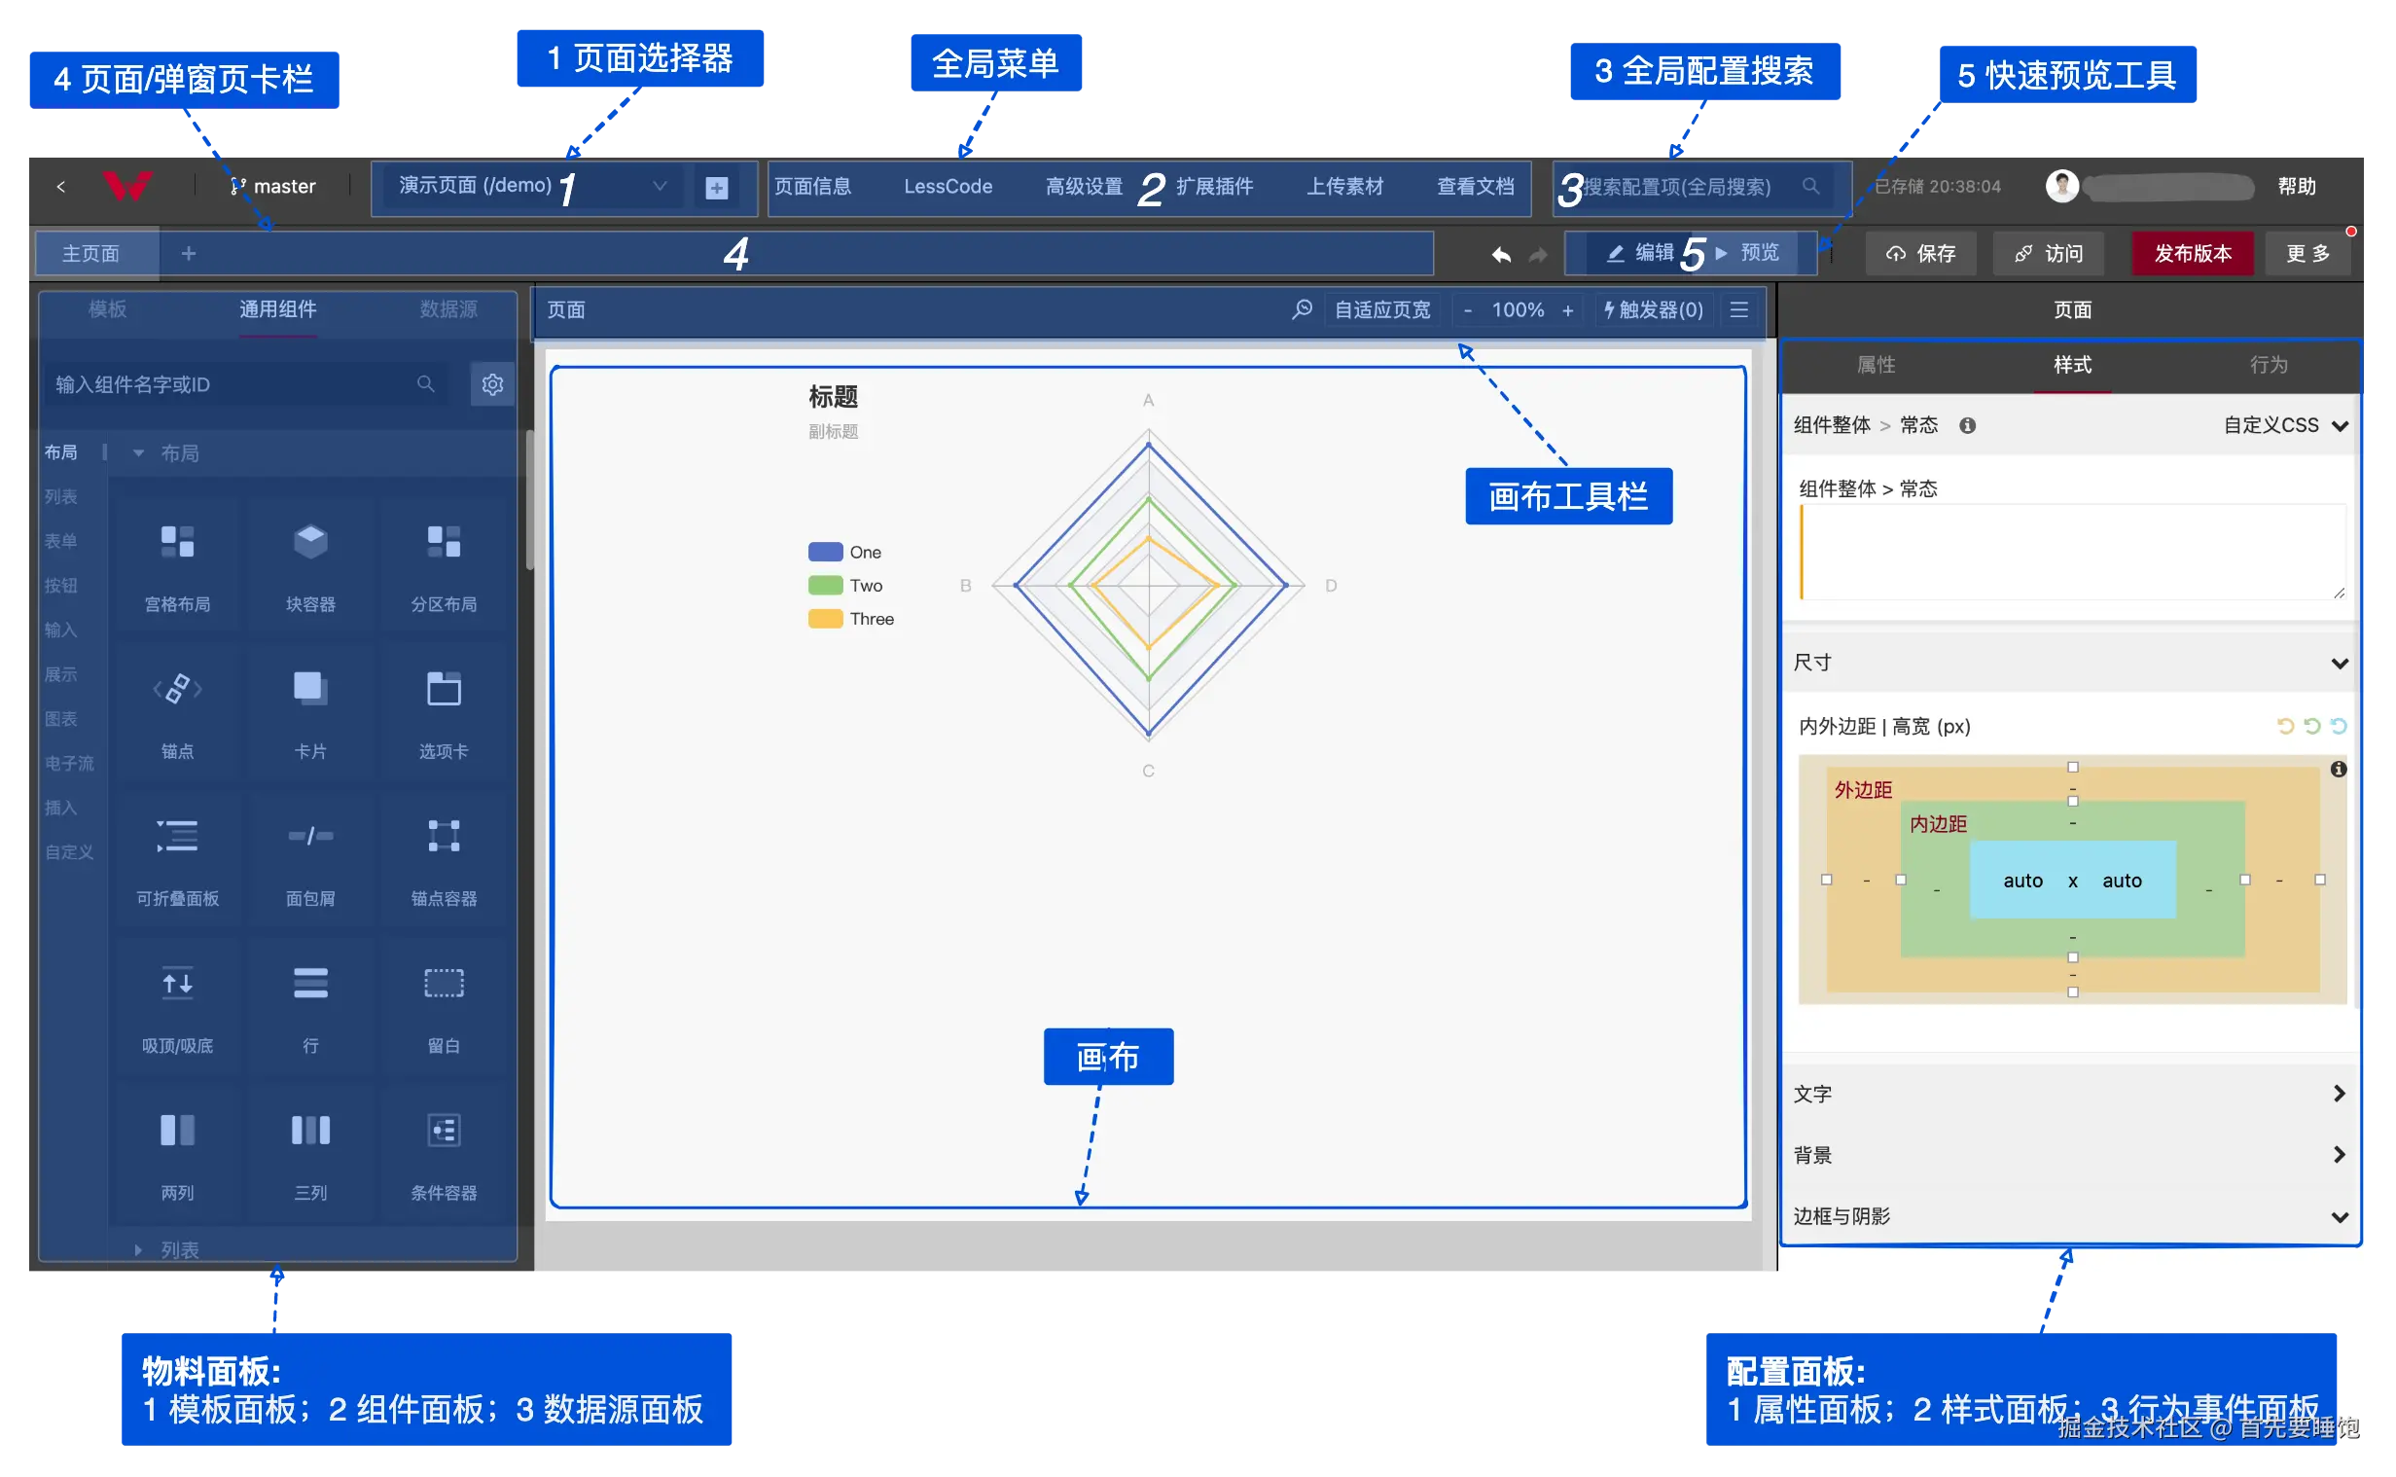Switch to the 属性 properties tab
This screenshot has width=2396, height=1477.
1876,364
